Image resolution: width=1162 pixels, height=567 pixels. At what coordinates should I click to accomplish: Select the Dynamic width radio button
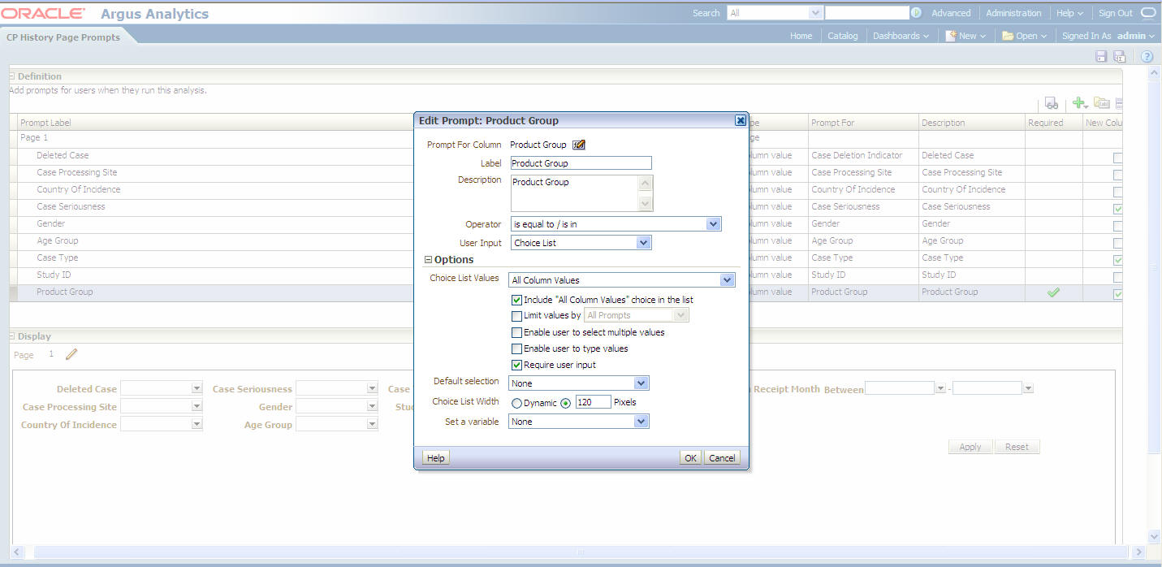pos(516,403)
